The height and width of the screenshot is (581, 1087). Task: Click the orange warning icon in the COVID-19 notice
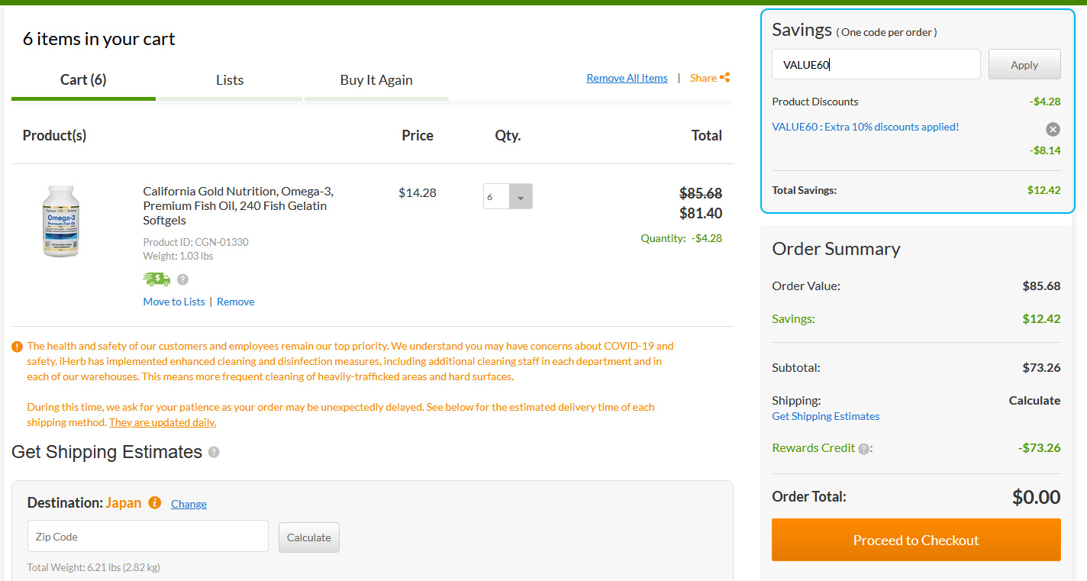tap(18, 347)
